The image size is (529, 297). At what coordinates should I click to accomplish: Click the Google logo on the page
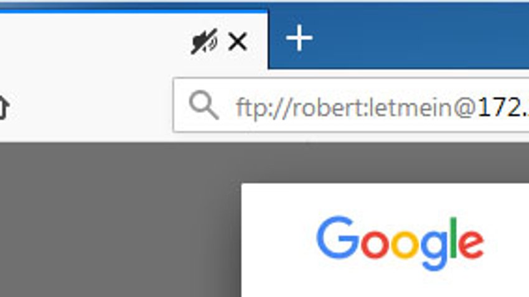tap(400, 244)
